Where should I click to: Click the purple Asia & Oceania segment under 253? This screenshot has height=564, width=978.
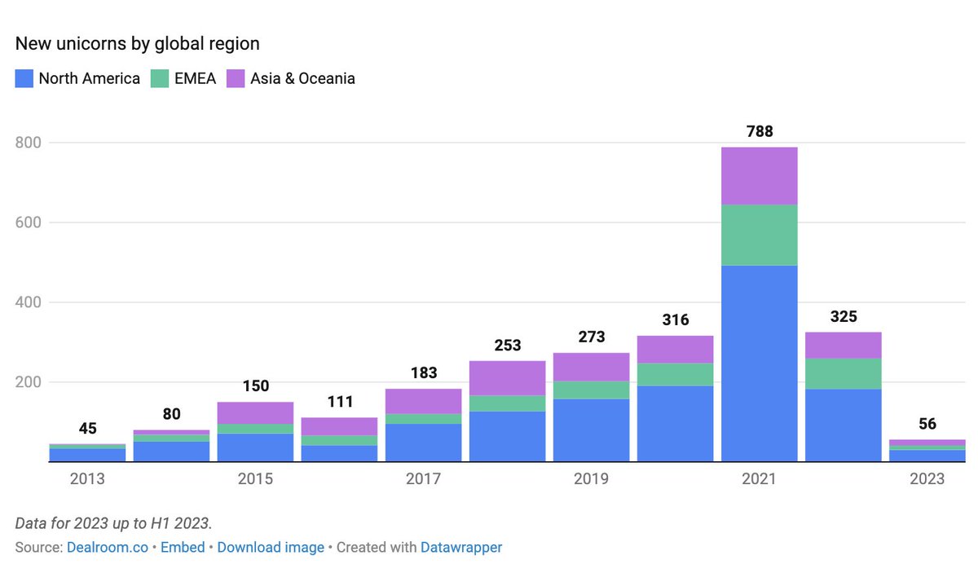508,378
